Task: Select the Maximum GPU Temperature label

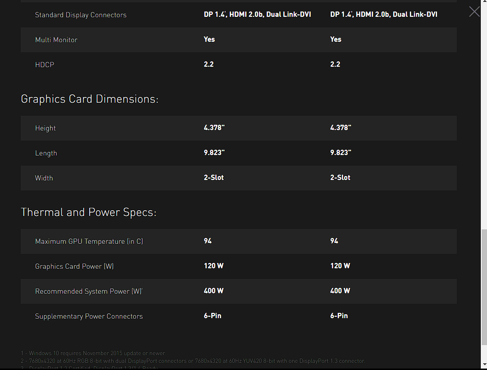Action: click(x=89, y=241)
